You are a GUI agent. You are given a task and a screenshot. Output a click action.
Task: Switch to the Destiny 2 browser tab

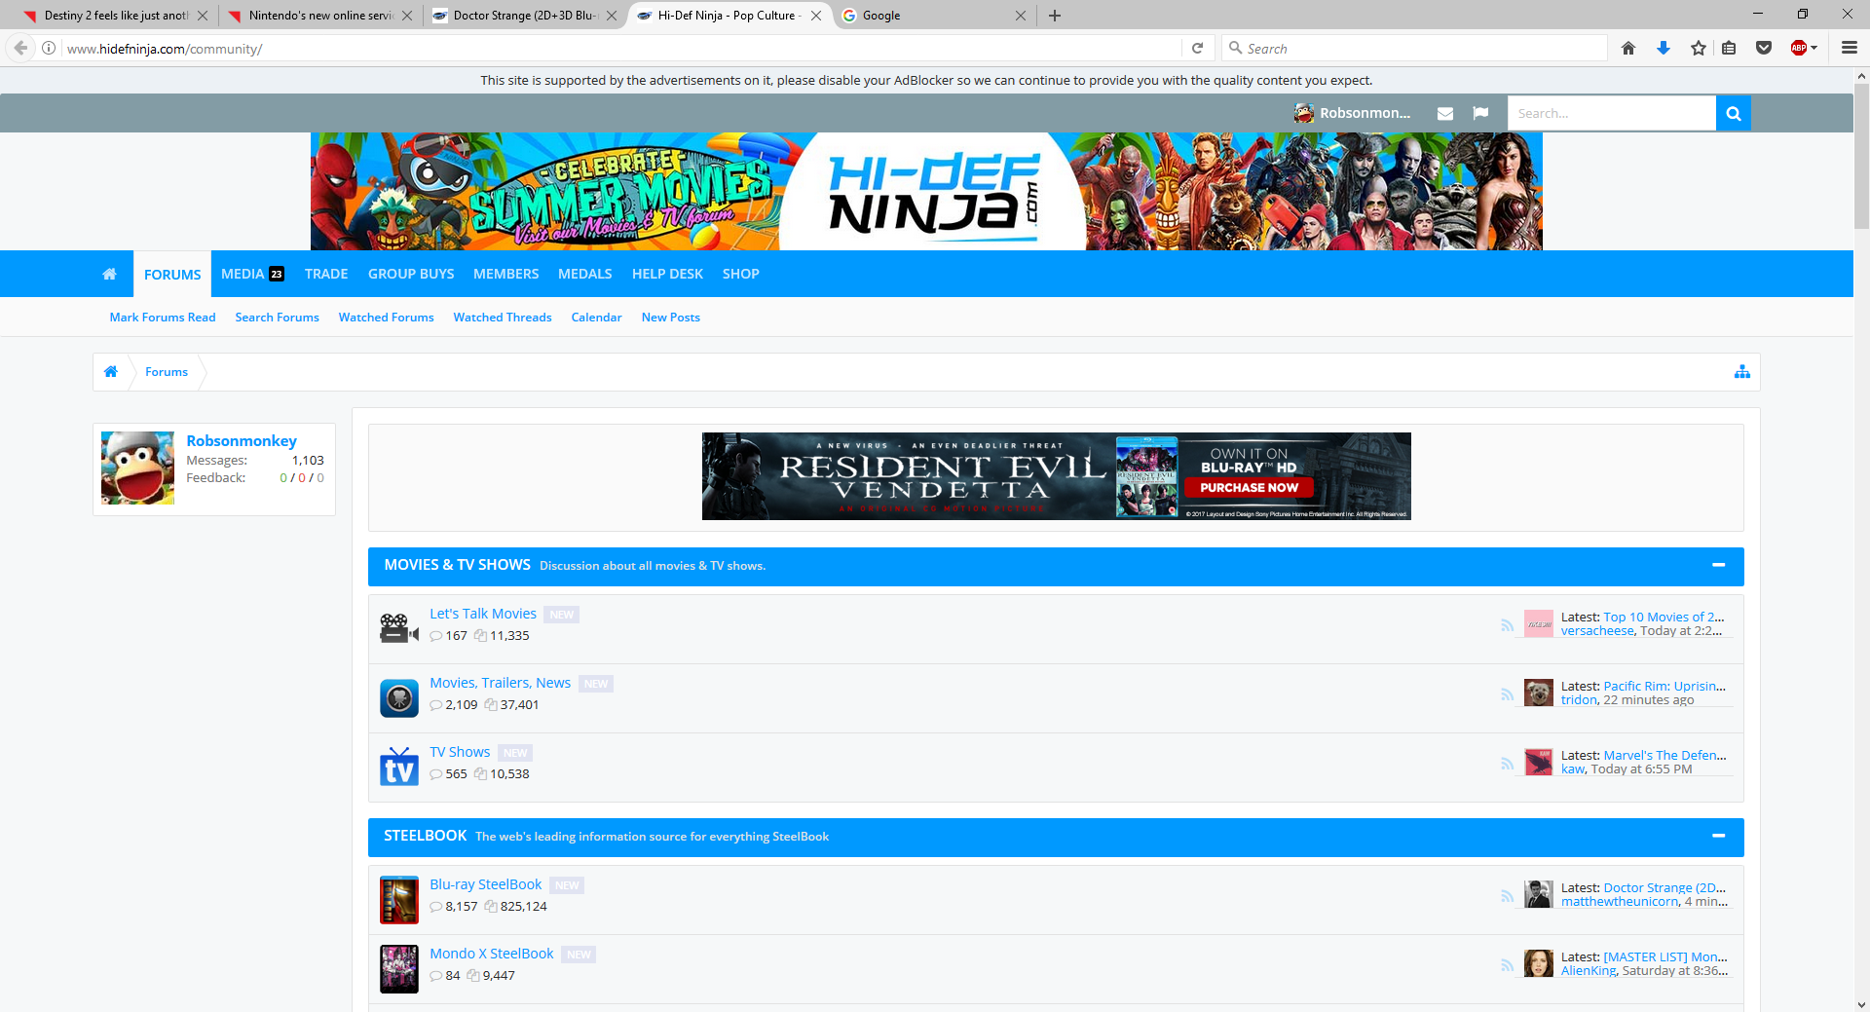(115, 16)
